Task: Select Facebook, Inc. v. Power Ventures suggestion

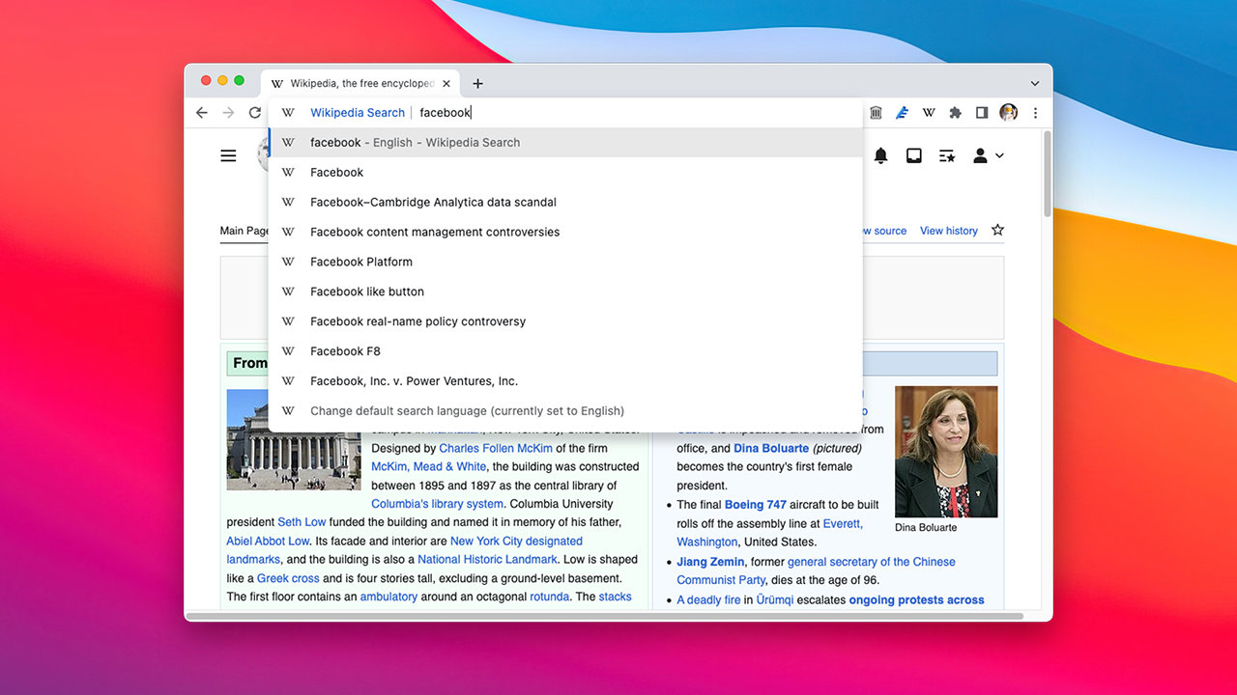Action: (565, 381)
